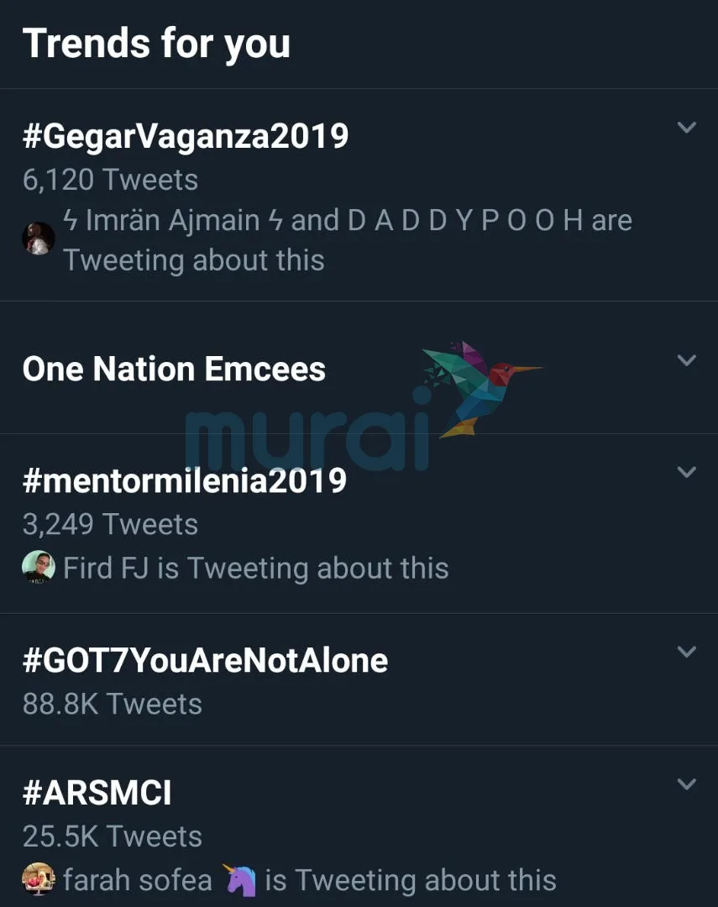
Task: Click the chevron next to #mentormilenia2019
Action: pyautogui.click(x=687, y=472)
